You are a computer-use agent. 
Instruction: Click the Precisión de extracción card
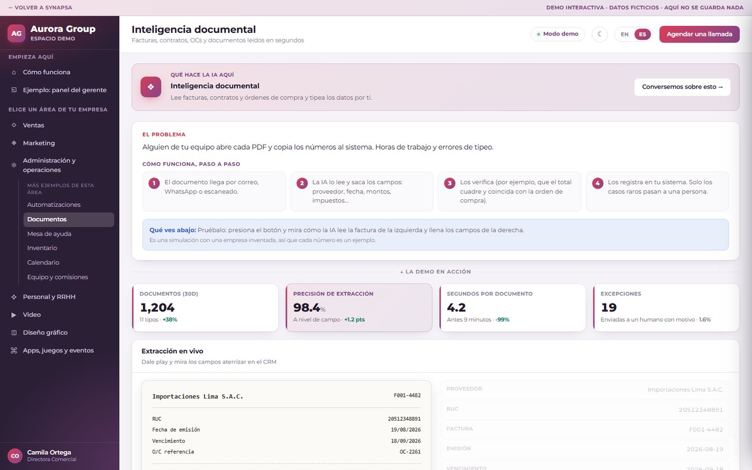point(359,308)
